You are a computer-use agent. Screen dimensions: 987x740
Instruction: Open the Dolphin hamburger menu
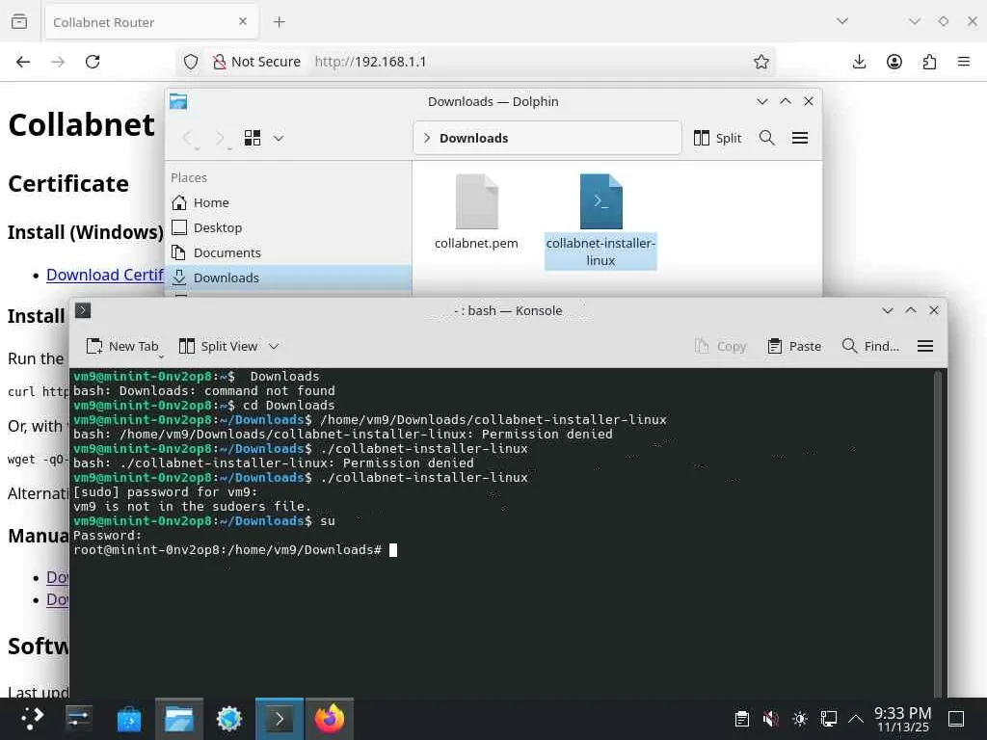[800, 138]
